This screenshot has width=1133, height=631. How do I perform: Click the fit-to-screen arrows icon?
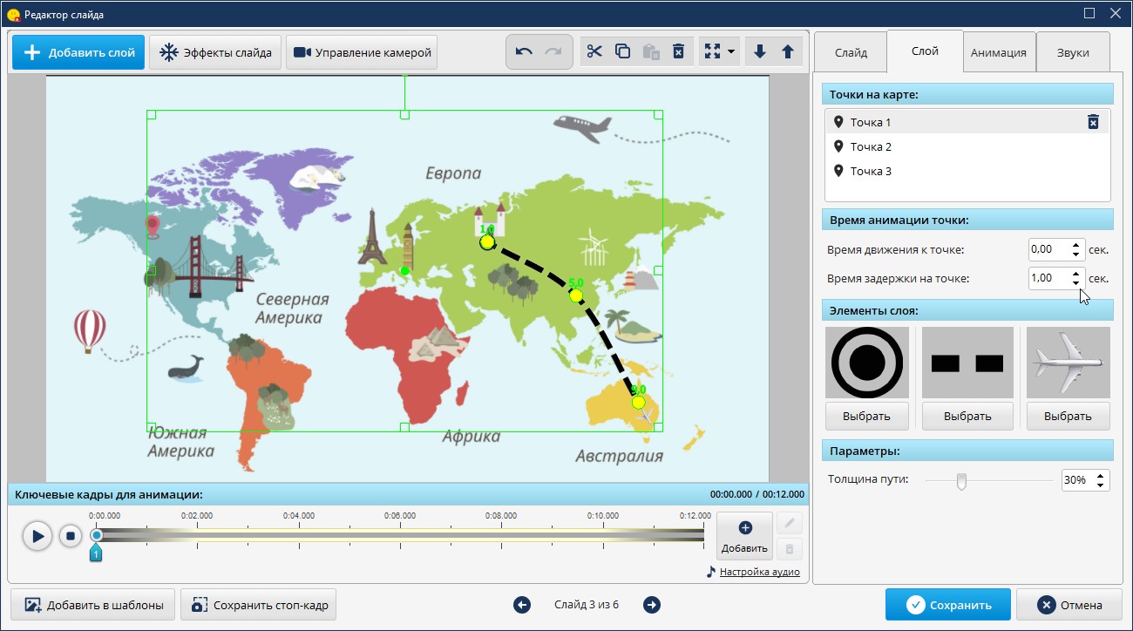click(x=713, y=51)
